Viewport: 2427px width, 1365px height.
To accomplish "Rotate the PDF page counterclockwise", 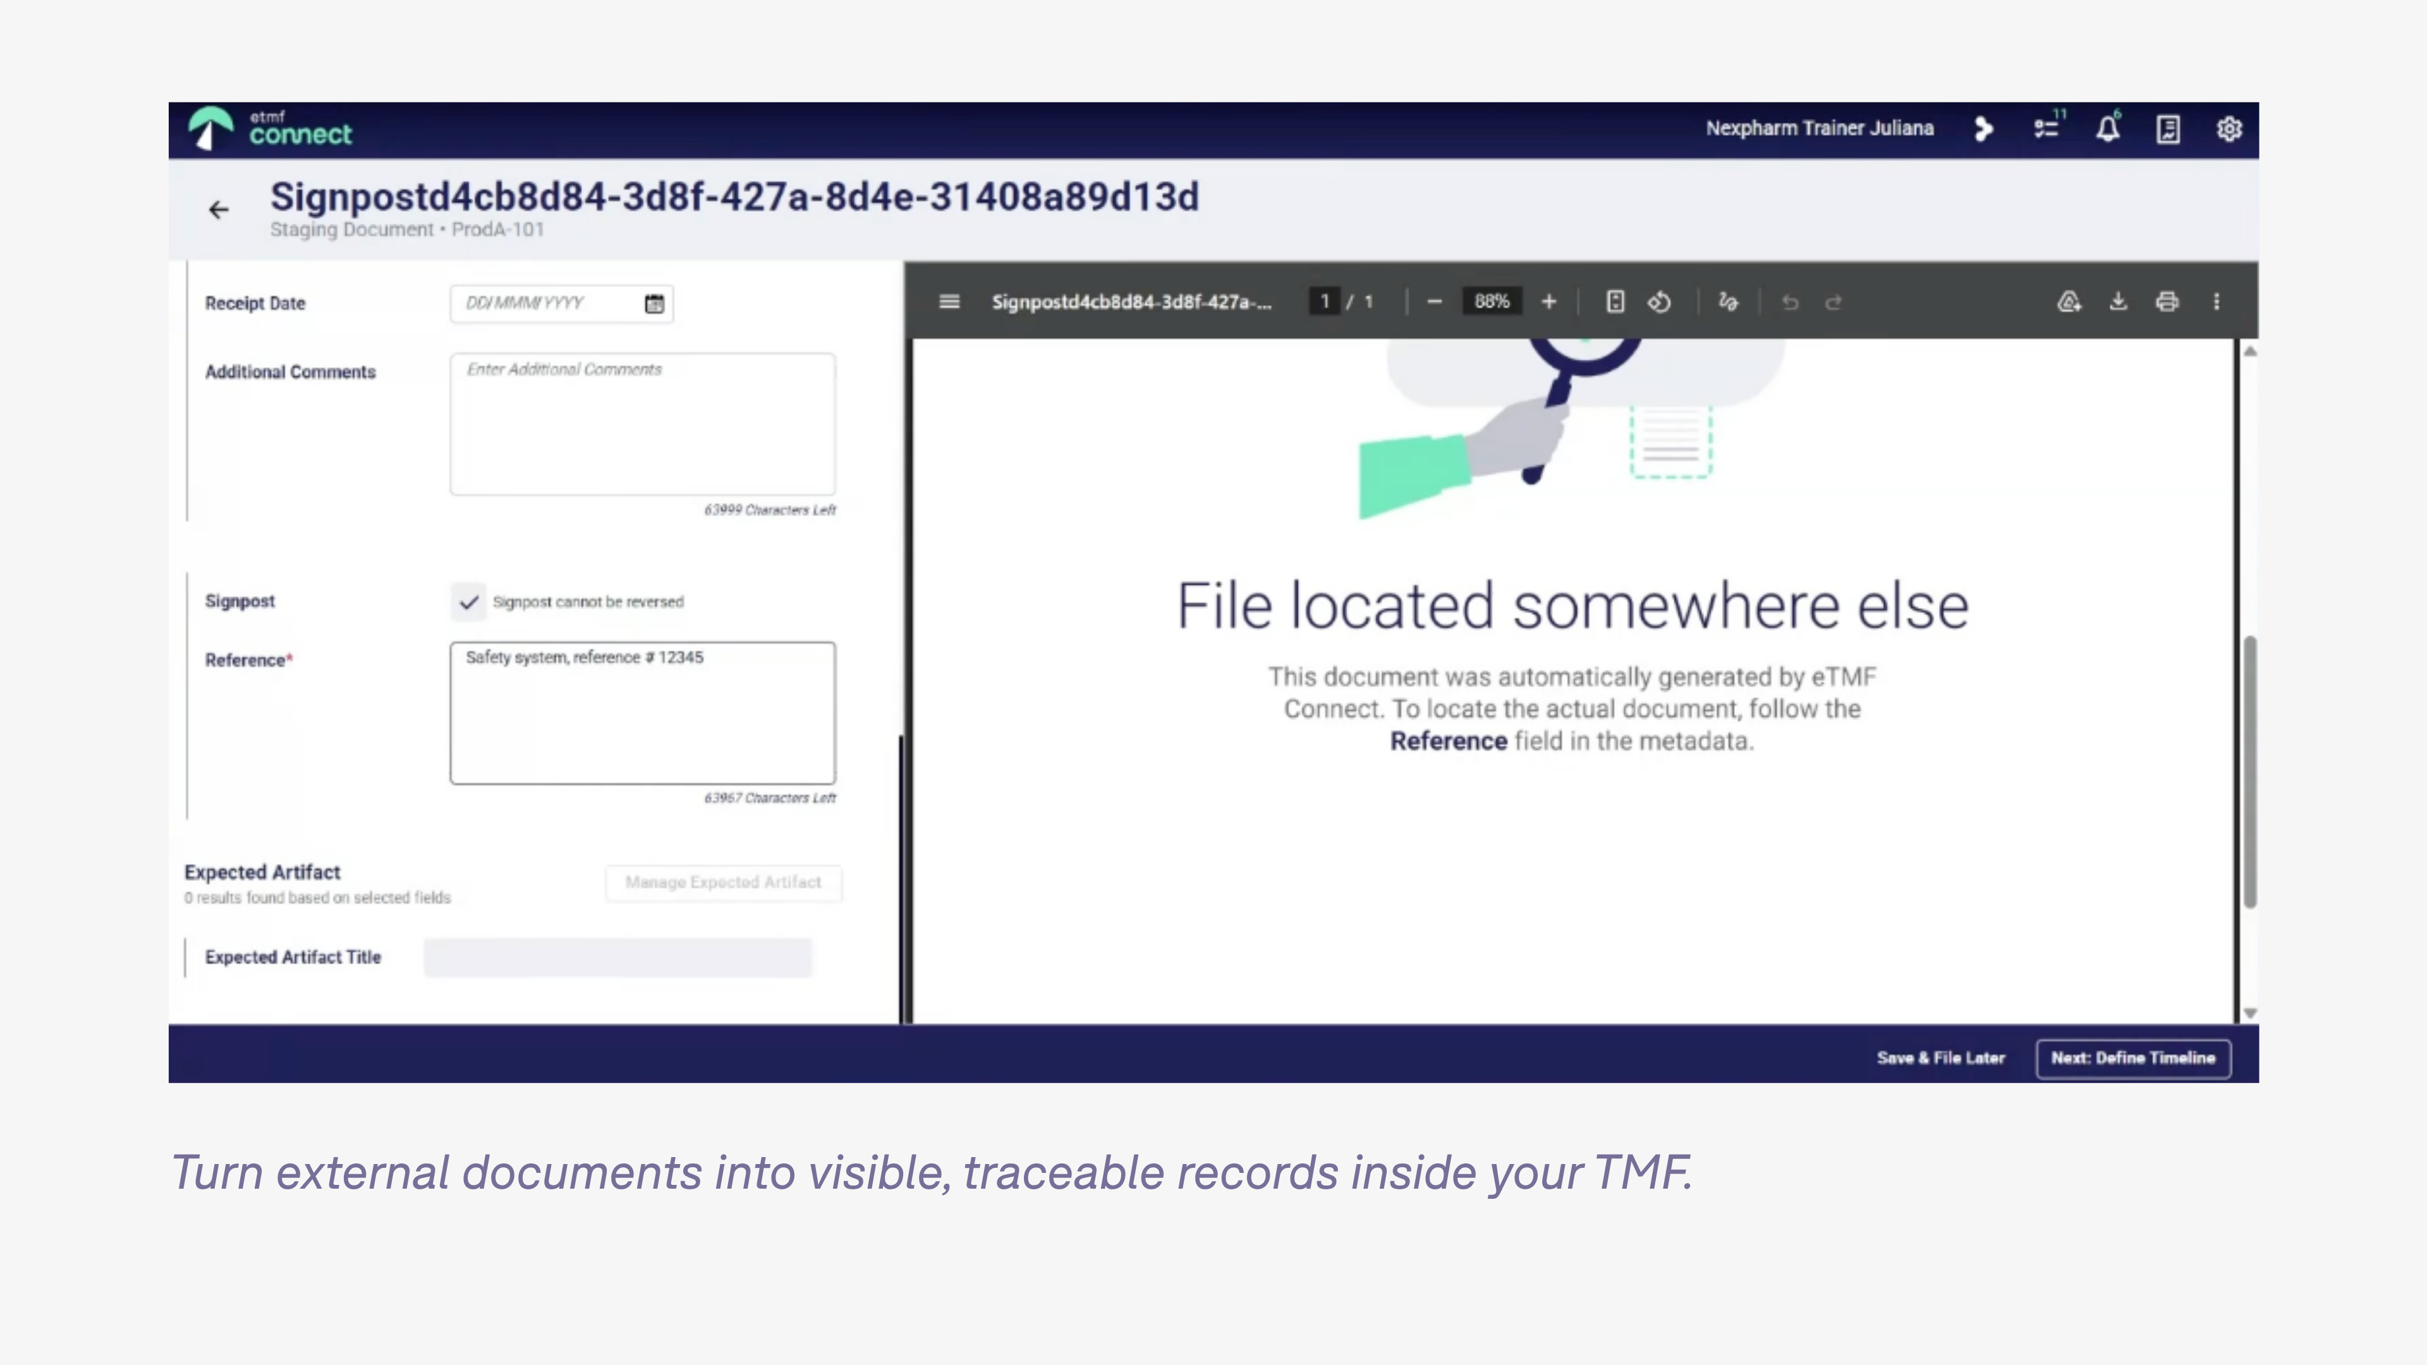I will (x=1659, y=301).
